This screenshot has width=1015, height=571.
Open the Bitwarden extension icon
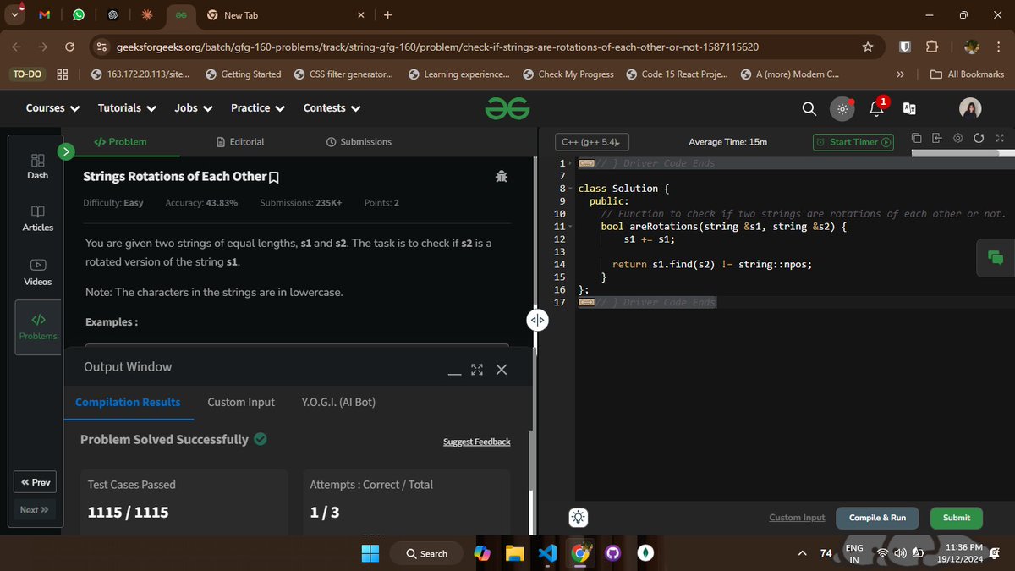pyautogui.click(x=904, y=47)
